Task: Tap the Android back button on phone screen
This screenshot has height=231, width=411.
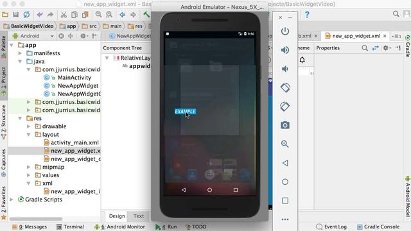Action: tap(184, 190)
